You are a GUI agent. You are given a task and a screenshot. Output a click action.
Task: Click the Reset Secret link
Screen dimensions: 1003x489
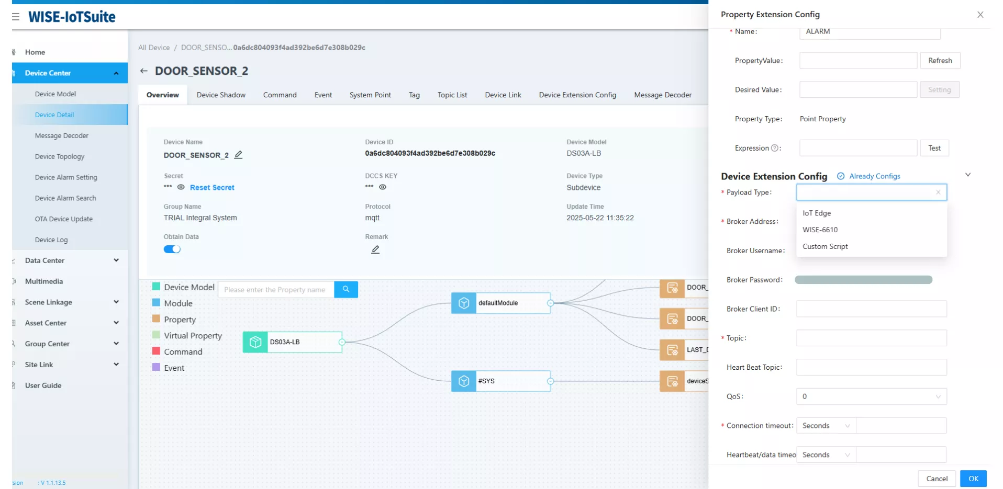coord(212,187)
